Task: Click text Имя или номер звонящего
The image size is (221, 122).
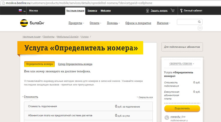Action: click(x=57, y=71)
